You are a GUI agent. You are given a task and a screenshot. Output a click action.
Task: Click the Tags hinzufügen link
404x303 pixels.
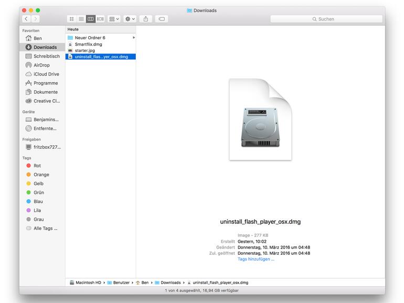(x=256, y=259)
